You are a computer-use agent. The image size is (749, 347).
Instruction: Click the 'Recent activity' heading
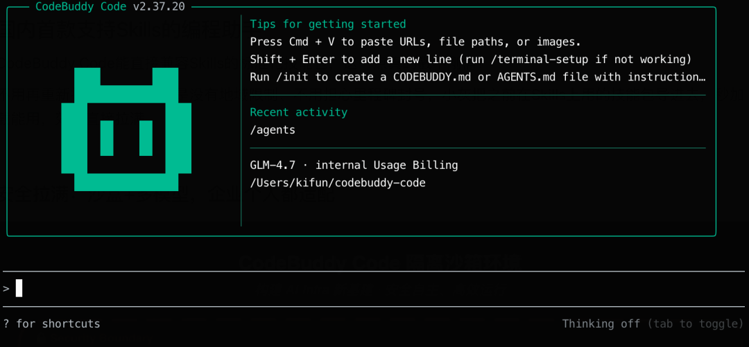point(298,112)
